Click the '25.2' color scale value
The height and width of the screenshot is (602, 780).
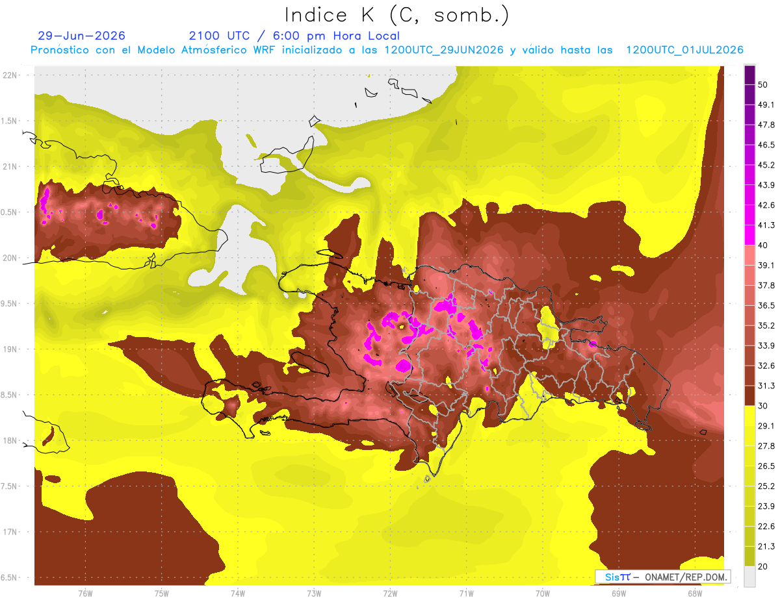(x=766, y=486)
